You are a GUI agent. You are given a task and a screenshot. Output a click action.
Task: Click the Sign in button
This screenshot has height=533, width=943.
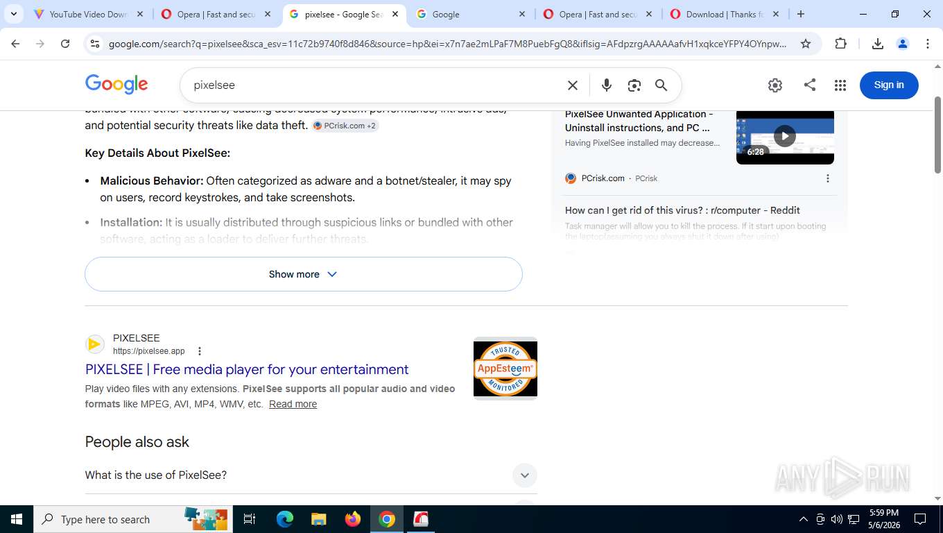tap(889, 85)
